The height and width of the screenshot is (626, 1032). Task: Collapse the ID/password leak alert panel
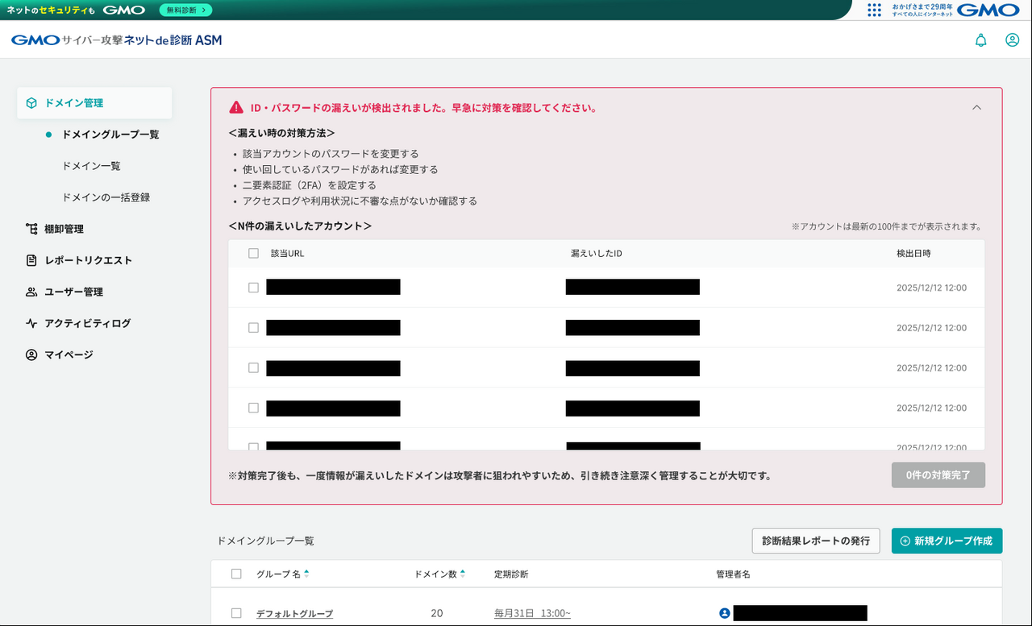[976, 107]
